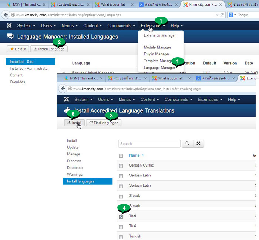The image size is (259, 240).
Task: Choose Language Manager from Extensions menu
Action: point(159,68)
